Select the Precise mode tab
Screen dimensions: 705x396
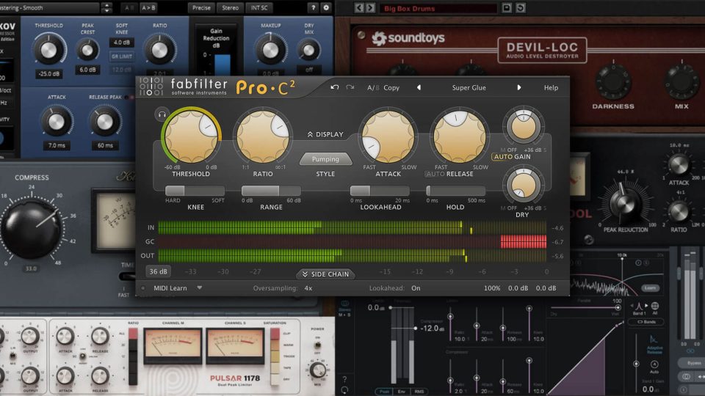click(x=201, y=7)
